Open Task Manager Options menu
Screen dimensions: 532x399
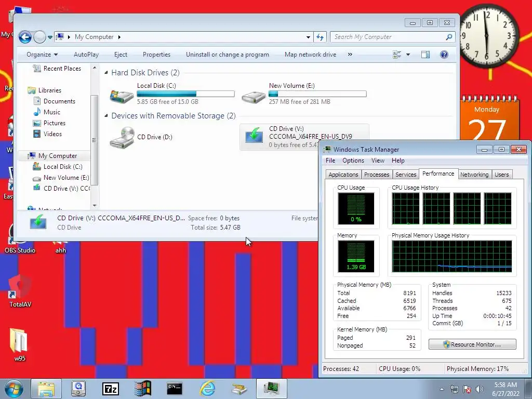point(353,161)
